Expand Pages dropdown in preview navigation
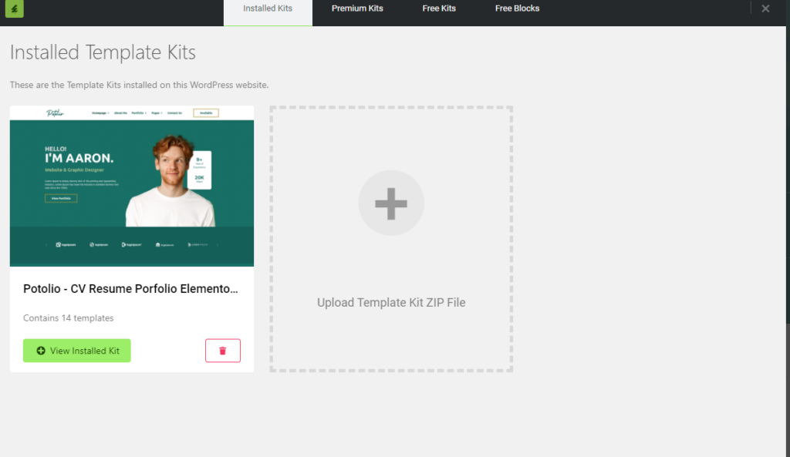Viewport: 790px width, 457px height. point(157,113)
